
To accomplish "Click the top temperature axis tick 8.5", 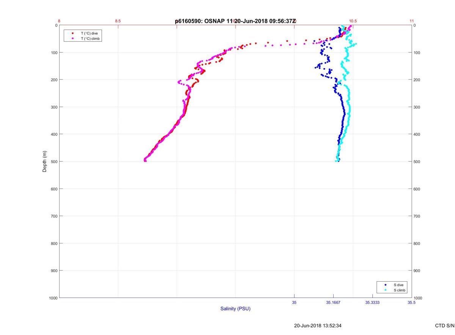I will (118, 21).
